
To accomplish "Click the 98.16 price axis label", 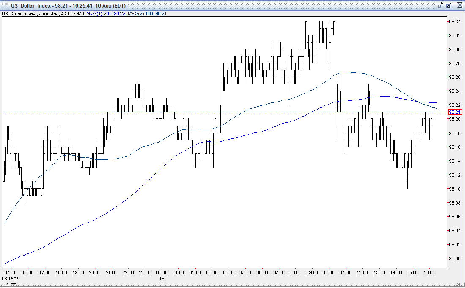I will (454, 147).
